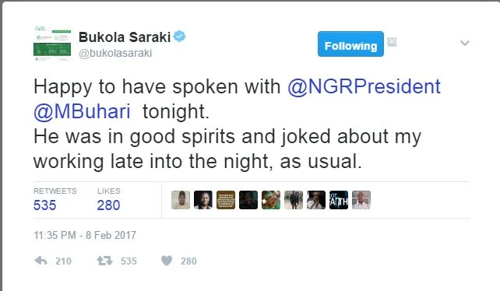Viewport: 500px width, 291px height.
Task: Open Bukola Saraki's profile avatar
Action: (52, 44)
